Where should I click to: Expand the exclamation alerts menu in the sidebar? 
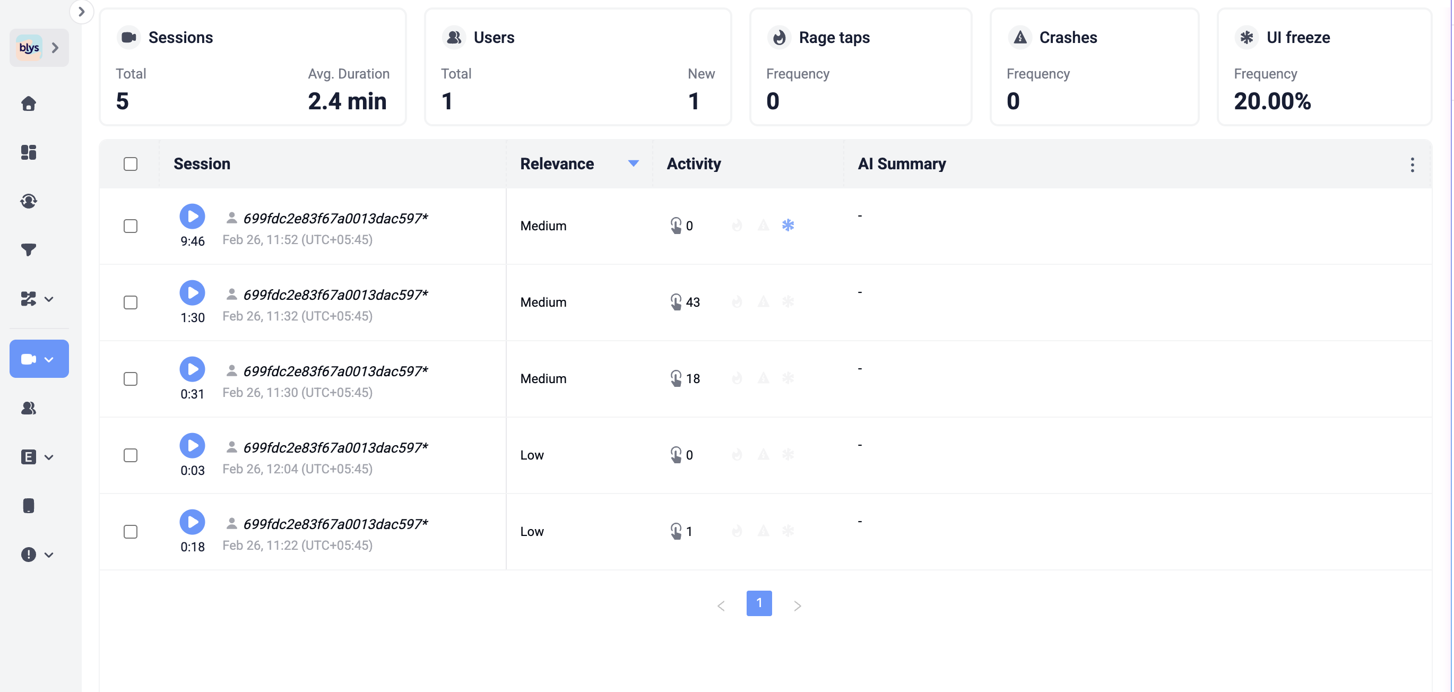coord(37,554)
